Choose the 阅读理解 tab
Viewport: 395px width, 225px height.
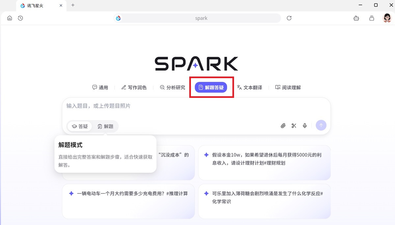(x=288, y=87)
